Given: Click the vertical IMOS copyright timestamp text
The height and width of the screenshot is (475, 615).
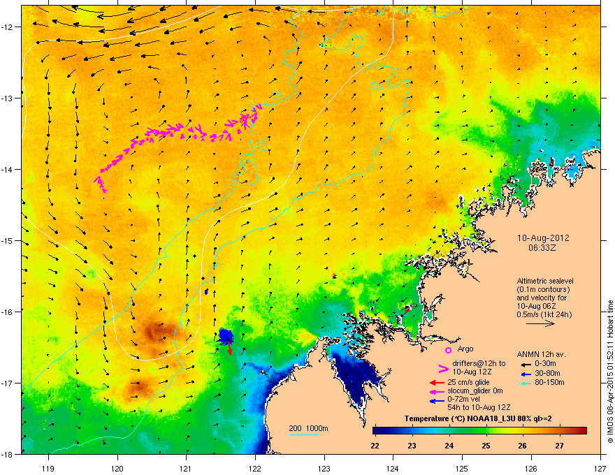Looking at the screenshot, I should pos(610,372).
